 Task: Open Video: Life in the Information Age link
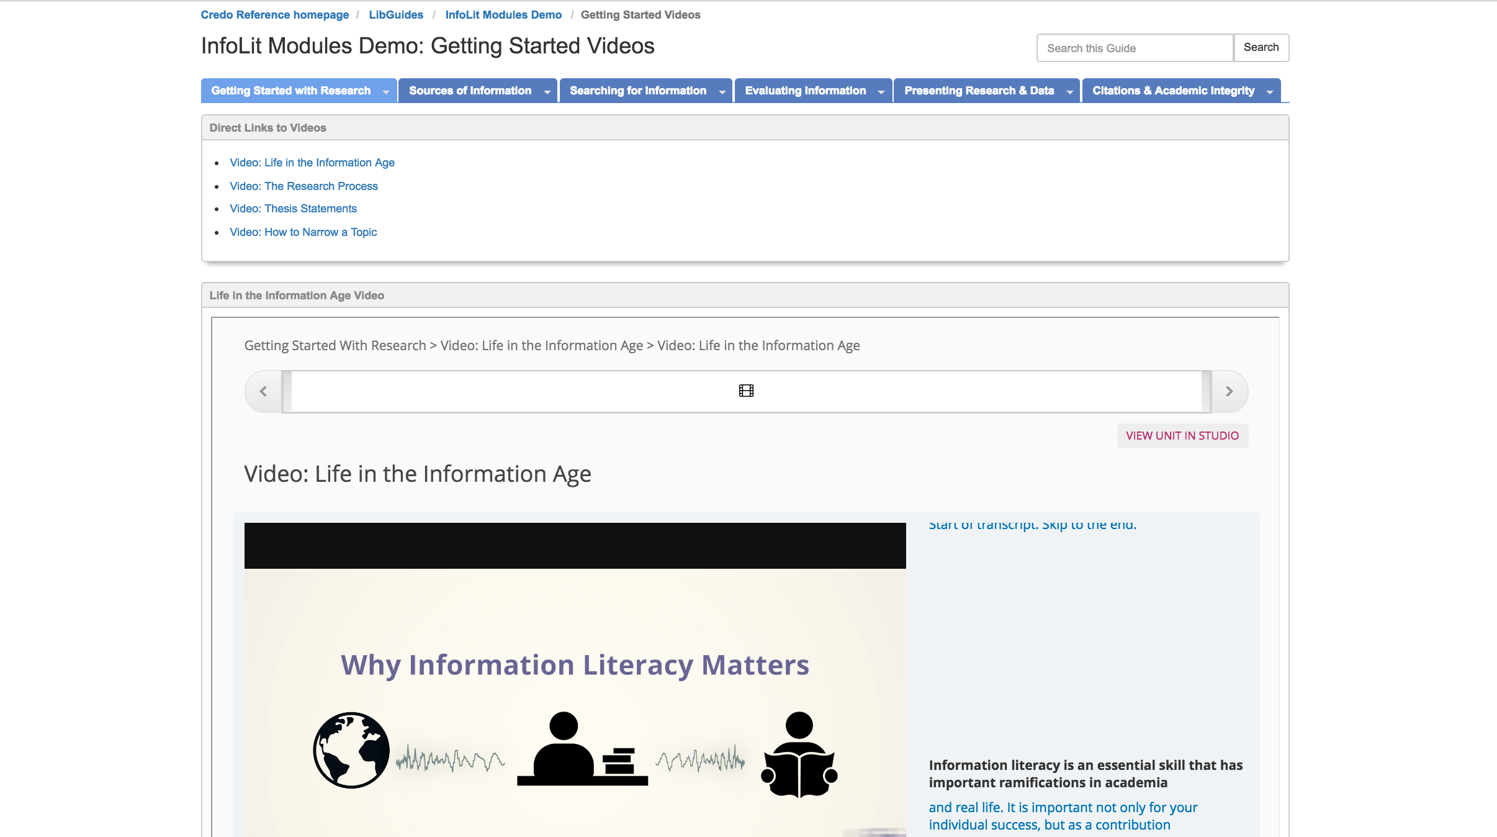point(312,163)
